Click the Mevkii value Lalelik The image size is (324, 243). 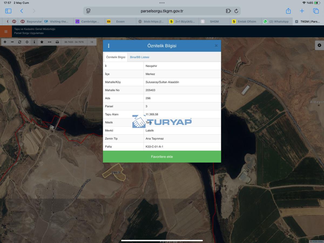[x=150, y=131]
